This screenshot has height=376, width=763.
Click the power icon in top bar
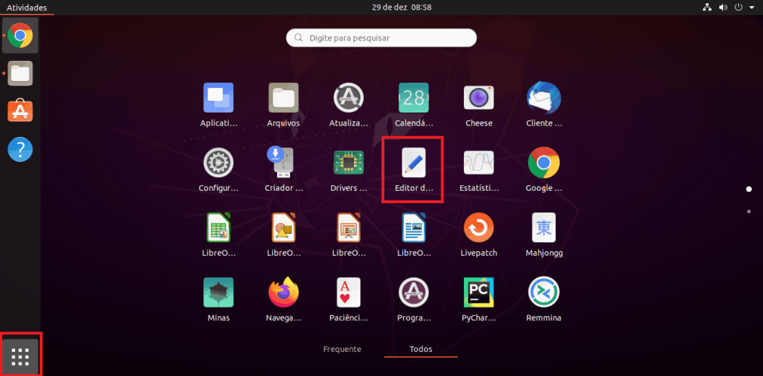pos(739,8)
